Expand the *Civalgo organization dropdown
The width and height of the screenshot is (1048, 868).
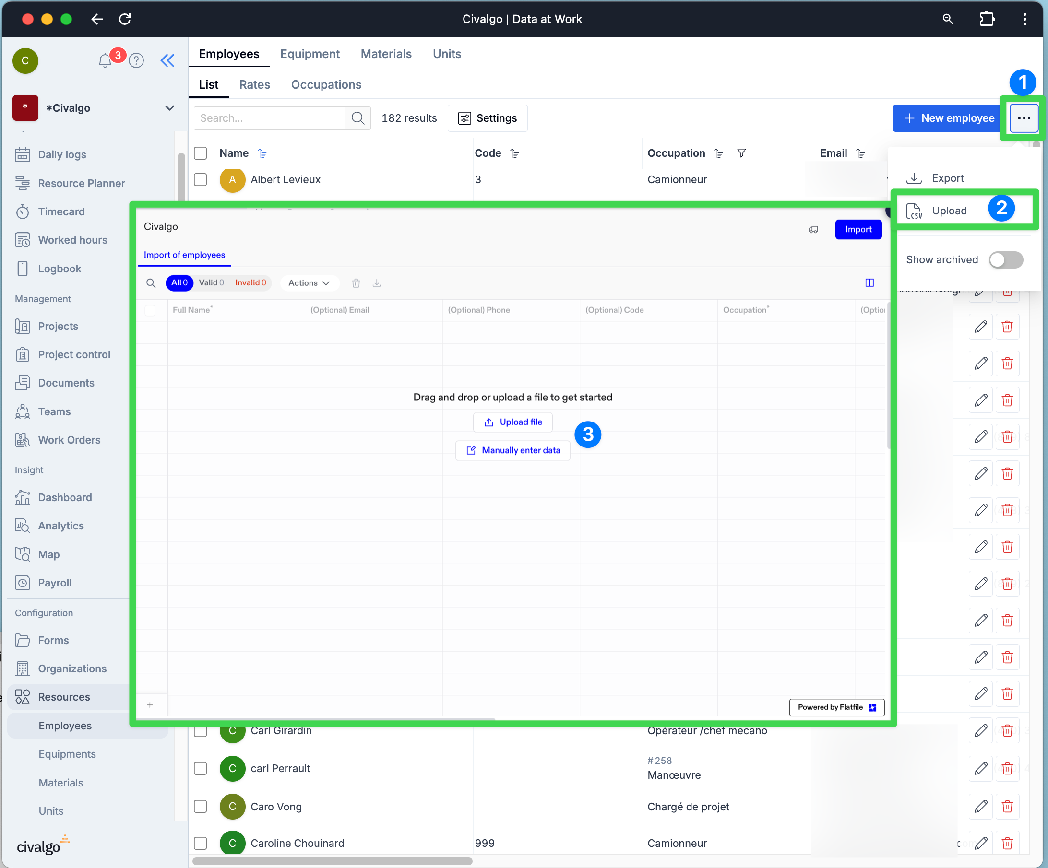170,108
